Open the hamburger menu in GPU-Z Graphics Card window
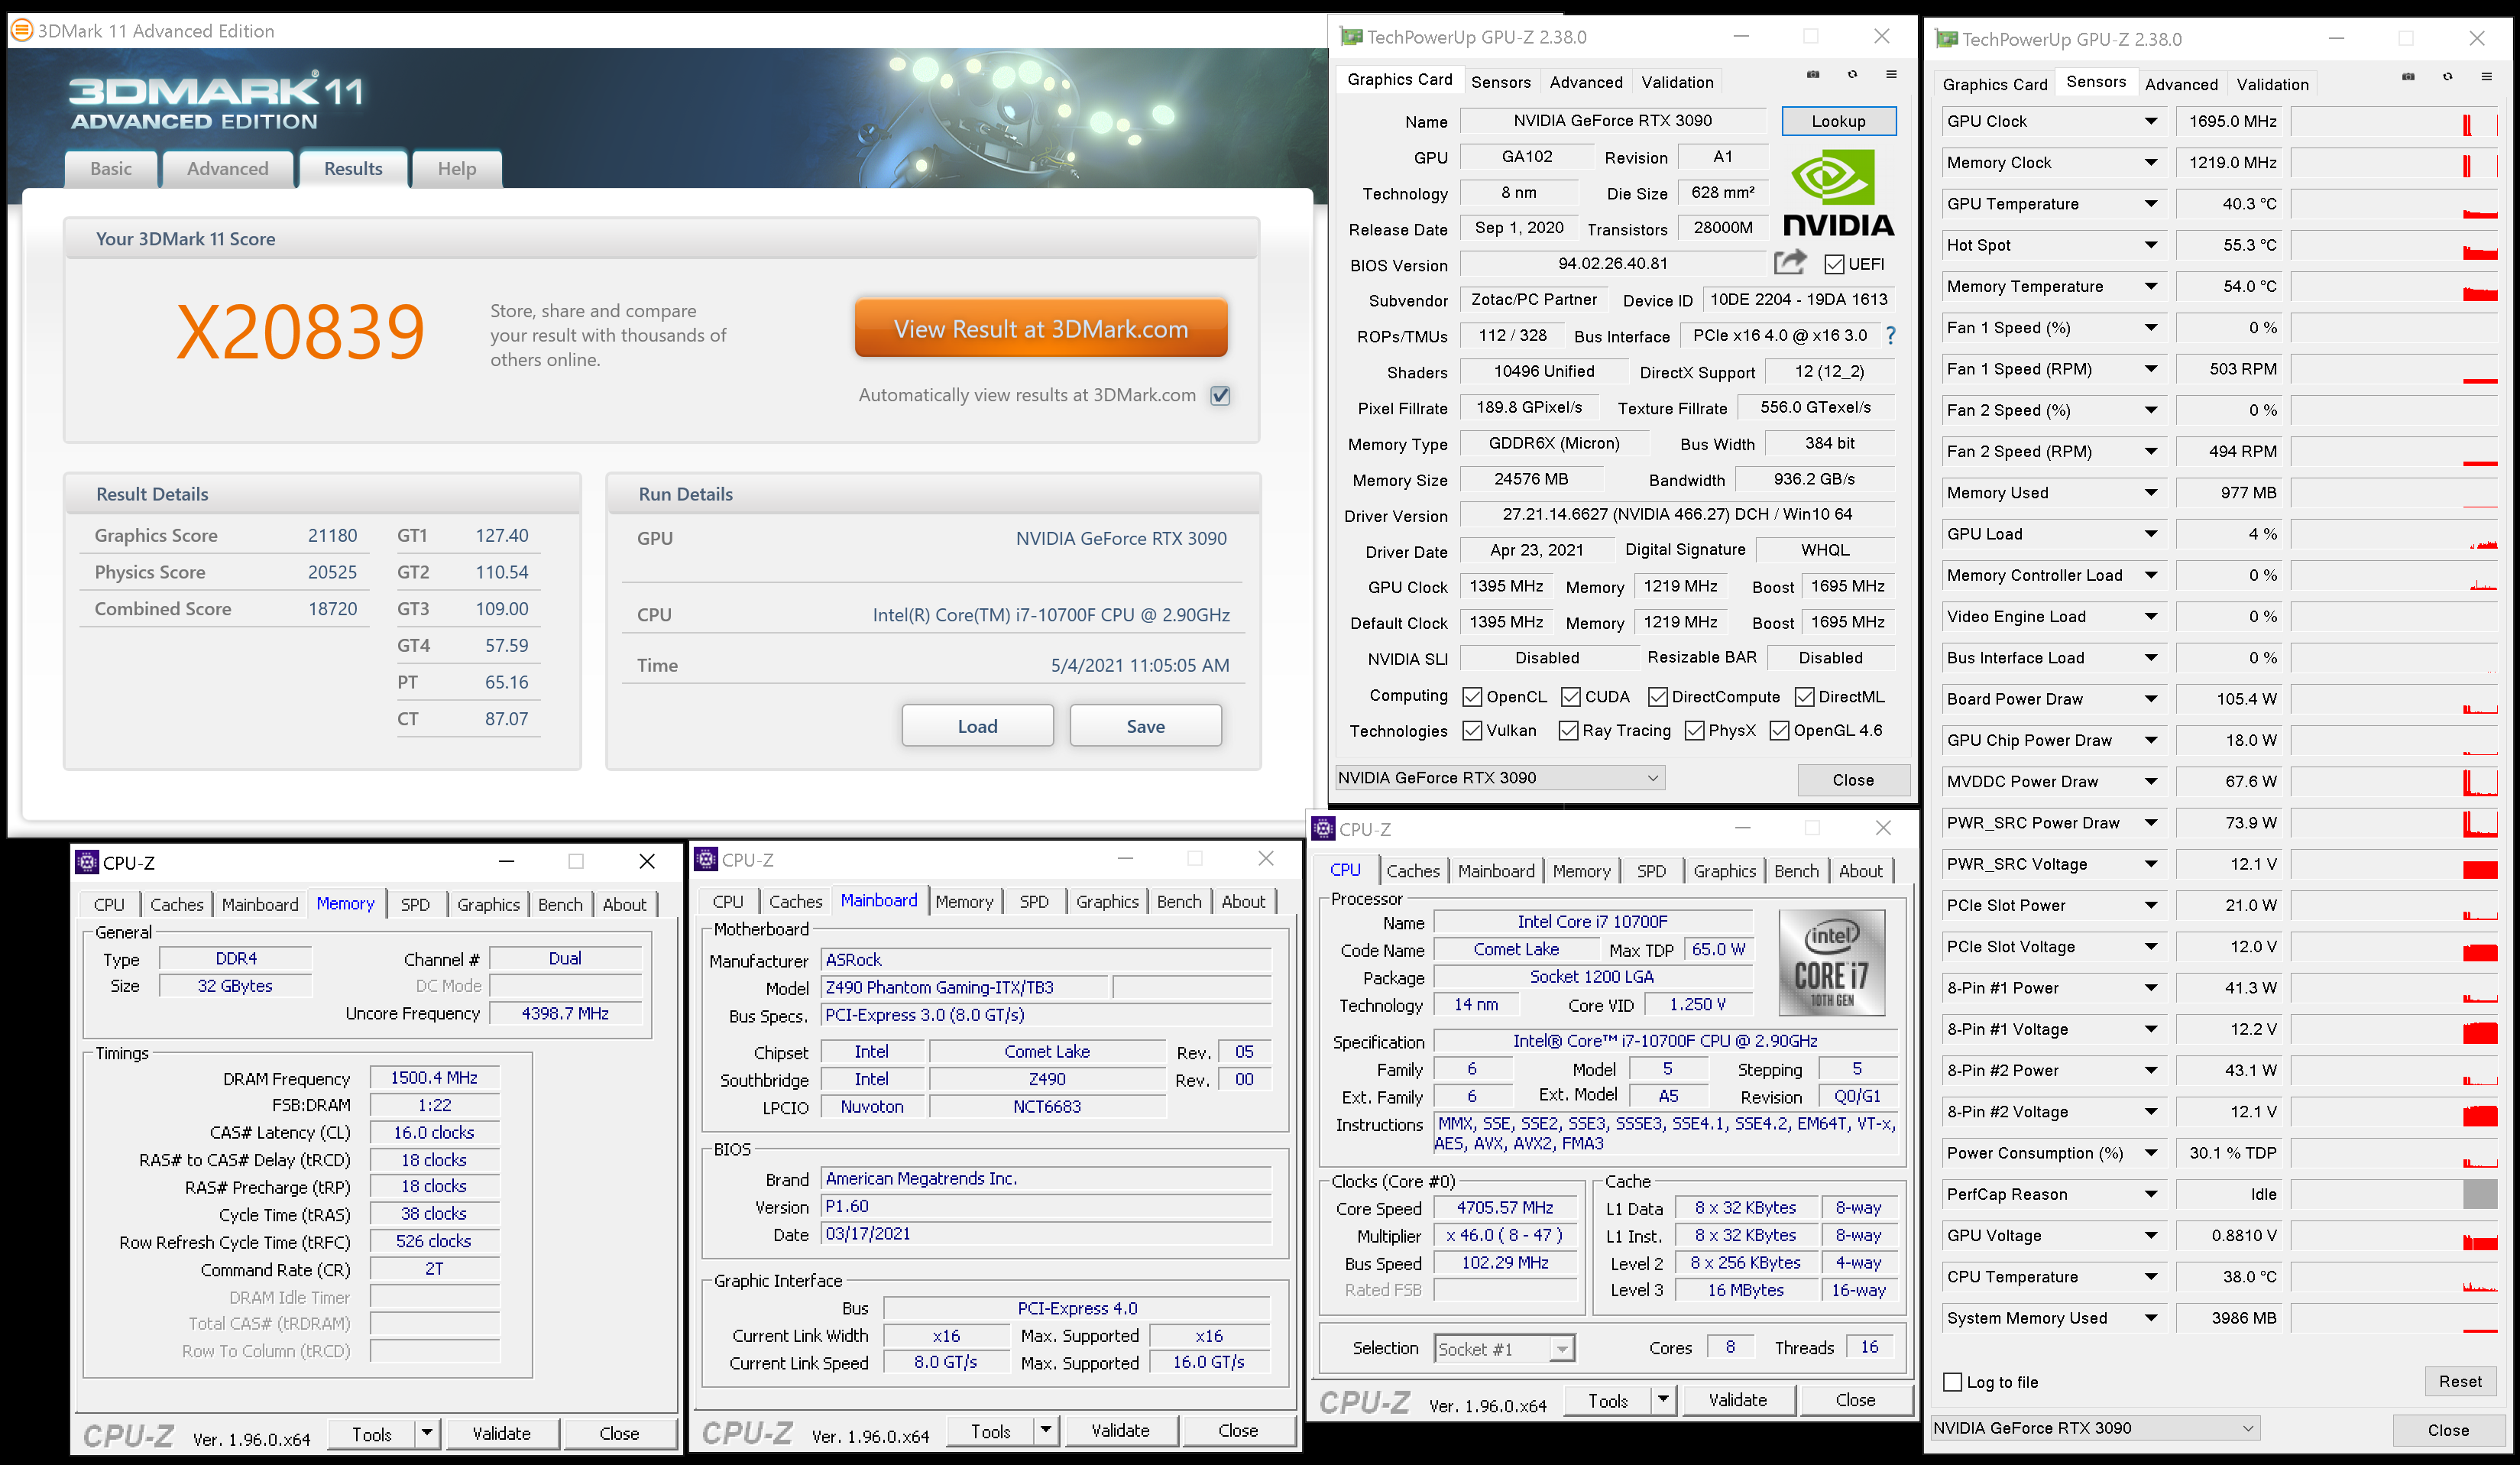This screenshot has height=1465, width=2520. point(1891,74)
